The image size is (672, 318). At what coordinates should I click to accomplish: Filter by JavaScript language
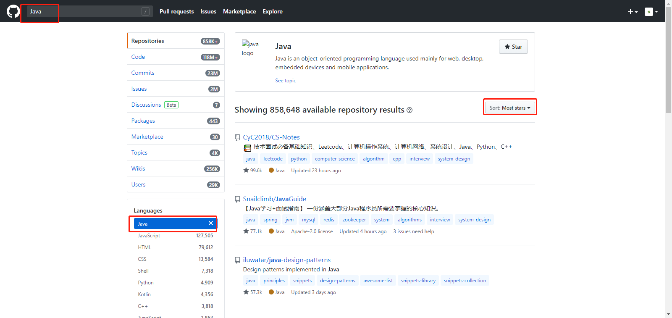176,236
